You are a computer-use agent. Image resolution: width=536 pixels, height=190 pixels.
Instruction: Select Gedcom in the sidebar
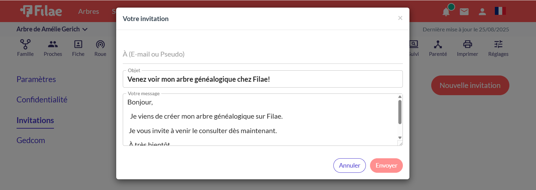click(x=31, y=140)
